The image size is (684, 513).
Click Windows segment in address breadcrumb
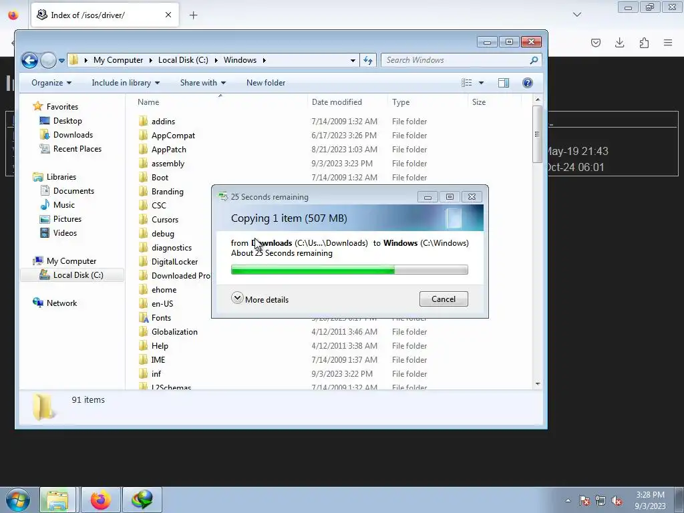click(240, 60)
